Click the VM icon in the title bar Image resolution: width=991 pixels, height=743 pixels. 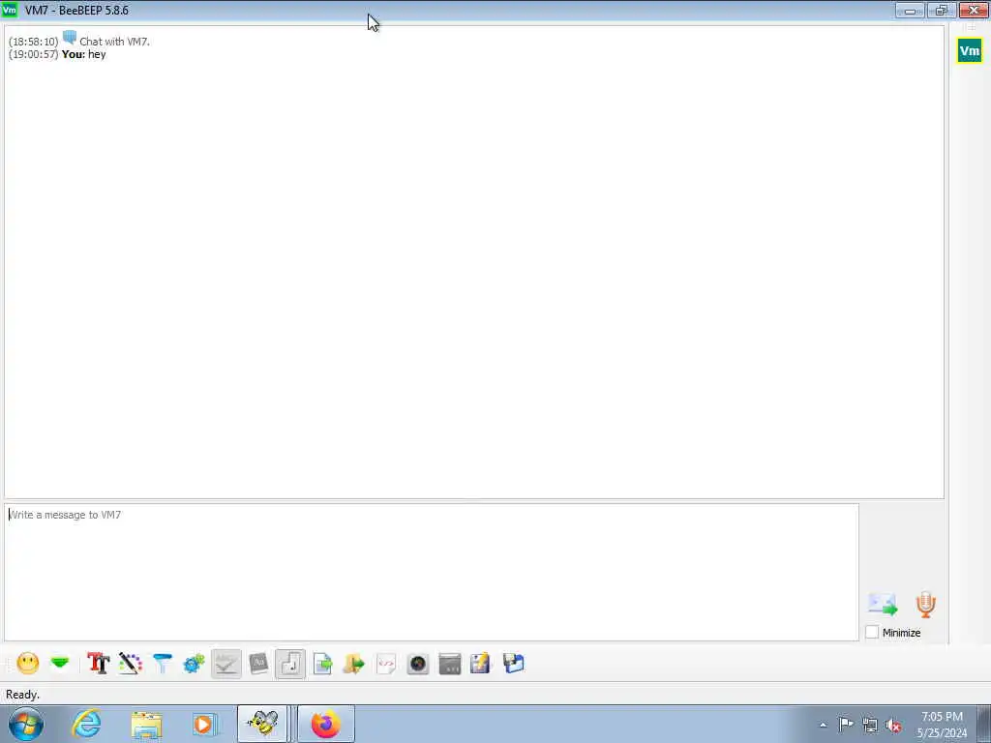pyautogui.click(x=10, y=10)
